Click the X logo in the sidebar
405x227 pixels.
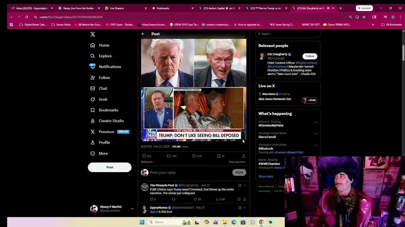click(x=93, y=34)
